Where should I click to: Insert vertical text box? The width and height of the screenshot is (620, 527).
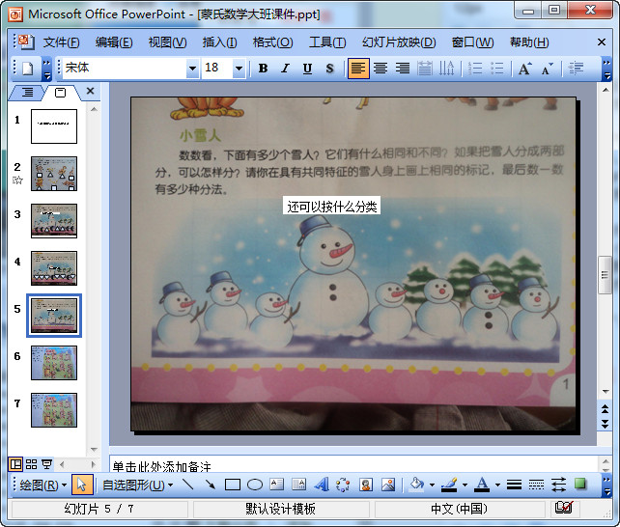pos(299,485)
